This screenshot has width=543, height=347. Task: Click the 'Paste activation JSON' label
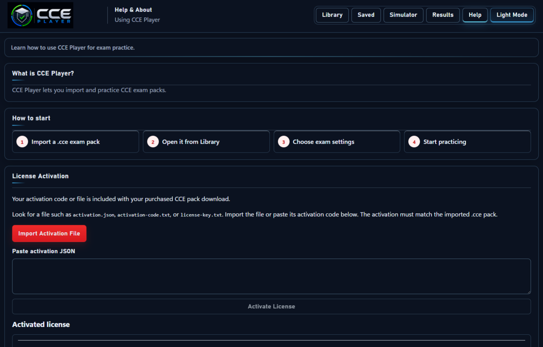[44, 251]
